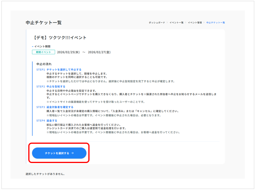Click the 選択したチケットがありません message
The height and width of the screenshot is (191, 256).
(x=45, y=174)
